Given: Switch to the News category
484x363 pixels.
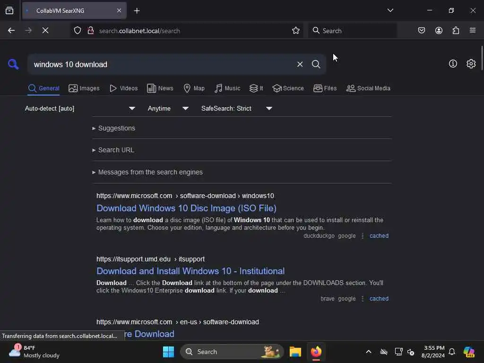Looking at the screenshot, I should [x=160, y=88].
